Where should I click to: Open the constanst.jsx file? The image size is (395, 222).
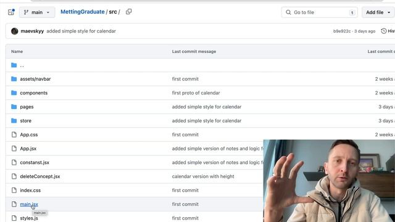point(35,163)
